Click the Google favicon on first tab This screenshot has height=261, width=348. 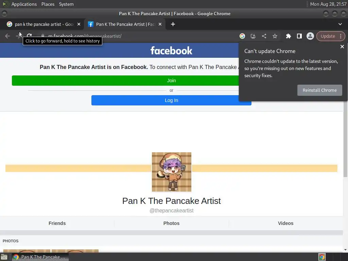9,24
